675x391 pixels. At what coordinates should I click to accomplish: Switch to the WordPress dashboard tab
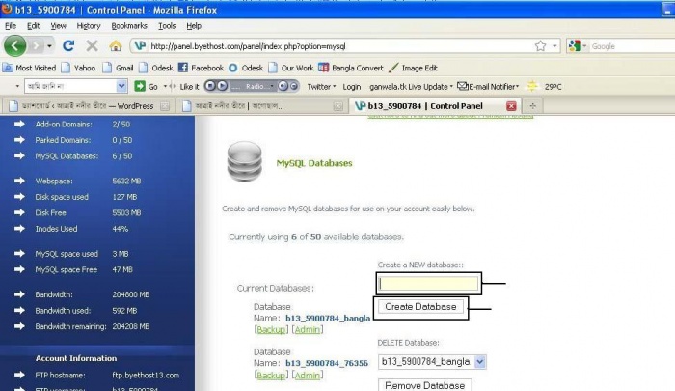[x=88, y=106]
